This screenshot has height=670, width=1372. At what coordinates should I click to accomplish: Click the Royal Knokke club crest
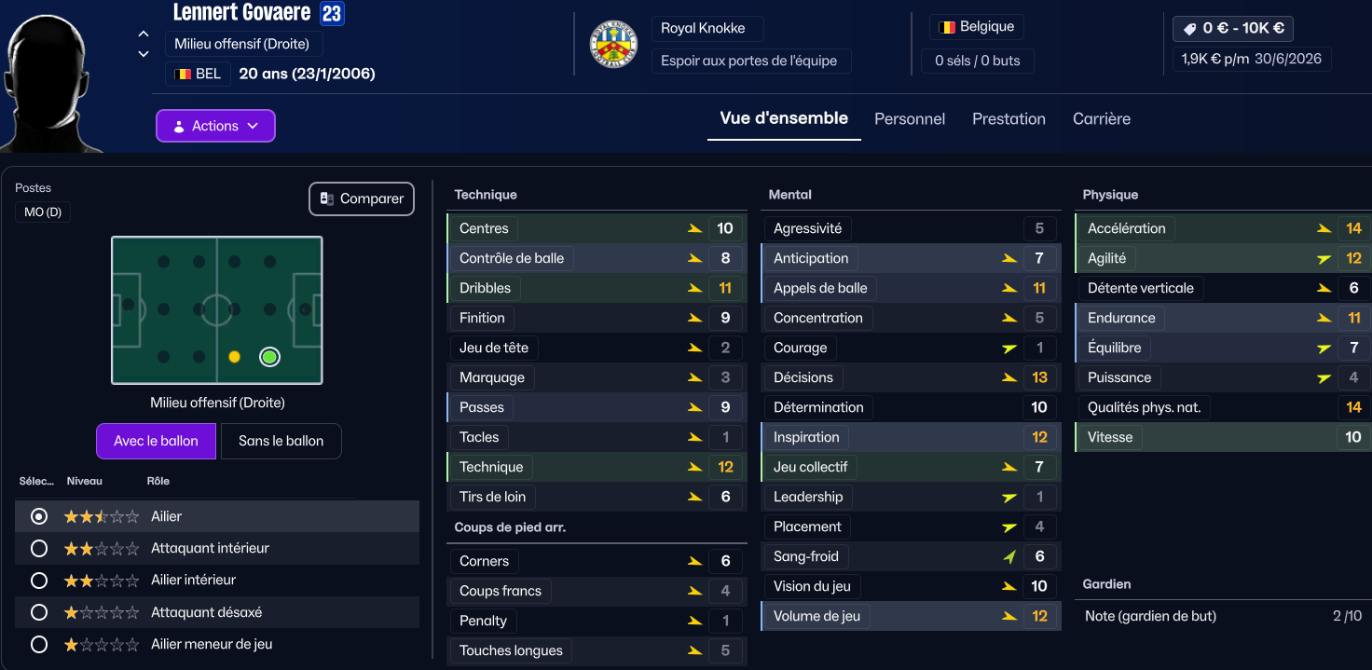coord(614,44)
